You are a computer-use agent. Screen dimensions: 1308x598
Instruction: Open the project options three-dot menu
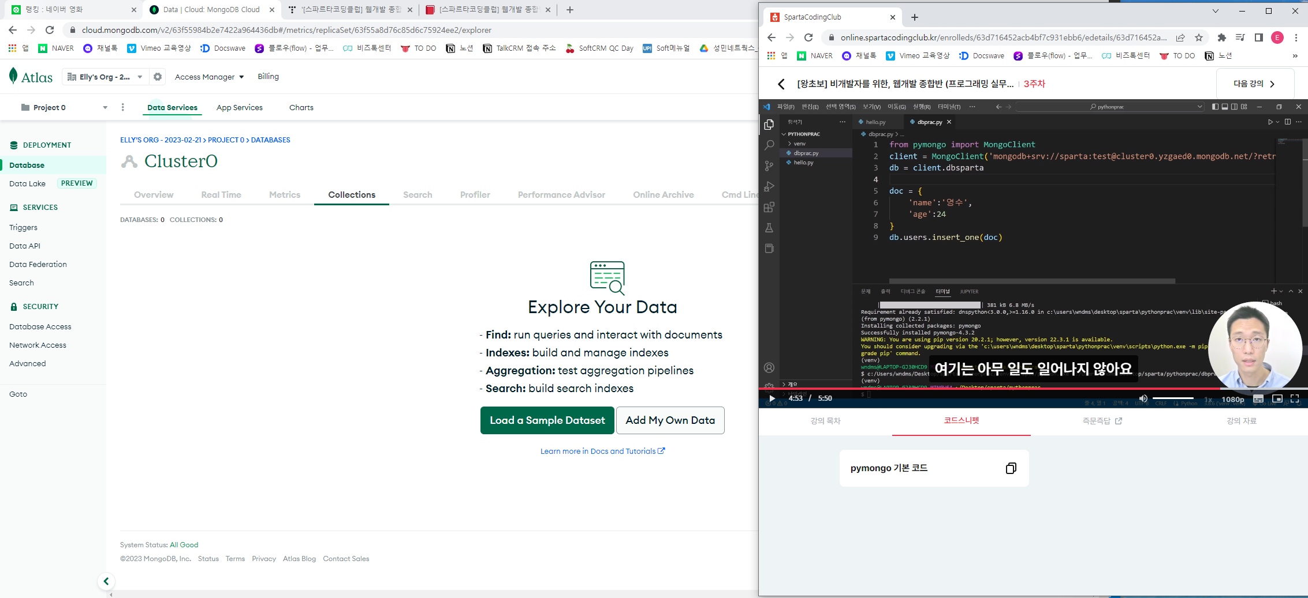click(x=122, y=107)
